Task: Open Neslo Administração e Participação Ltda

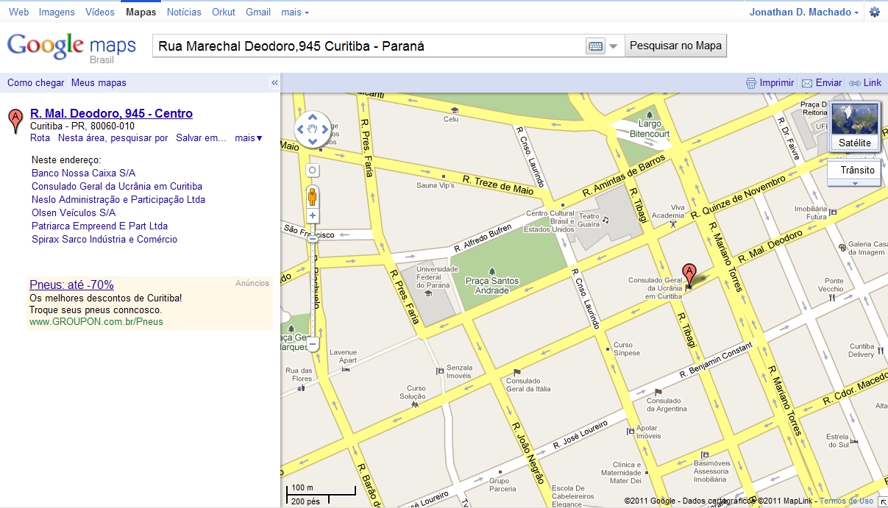Action: click(118, 200)
